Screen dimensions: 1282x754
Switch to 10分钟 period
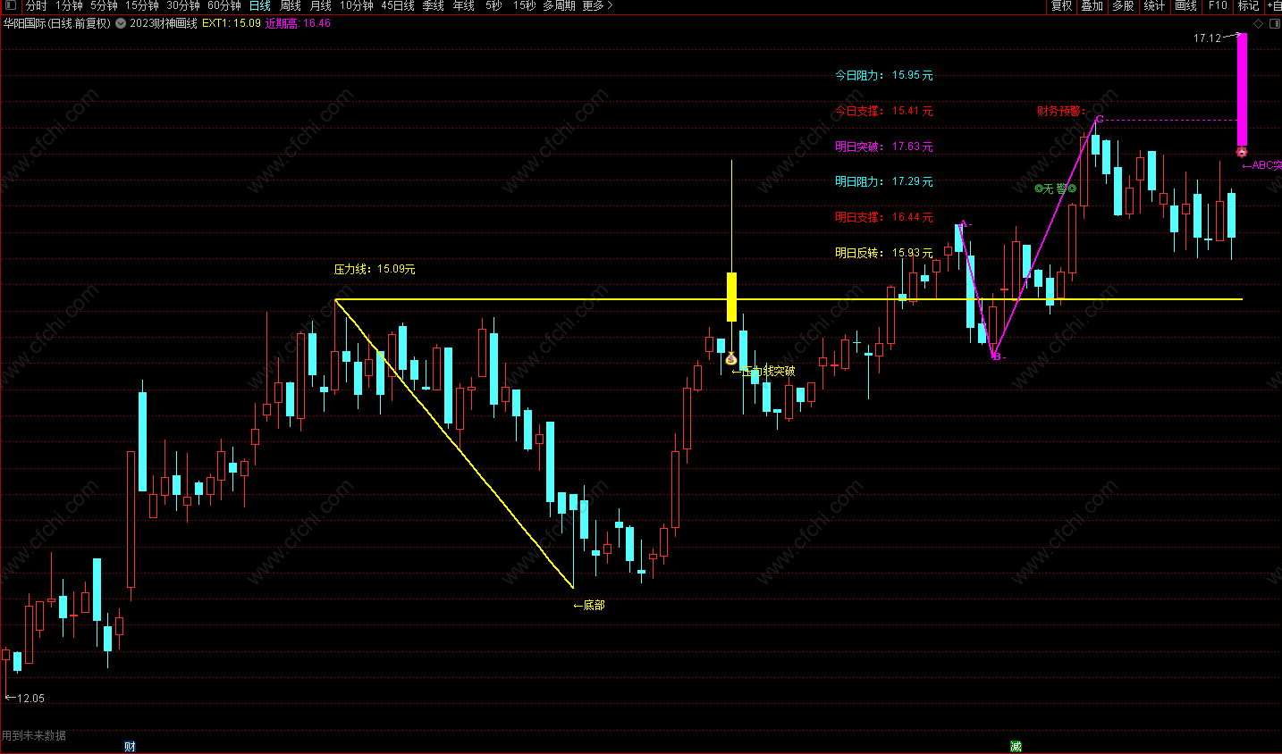click(x=357, y=5)
